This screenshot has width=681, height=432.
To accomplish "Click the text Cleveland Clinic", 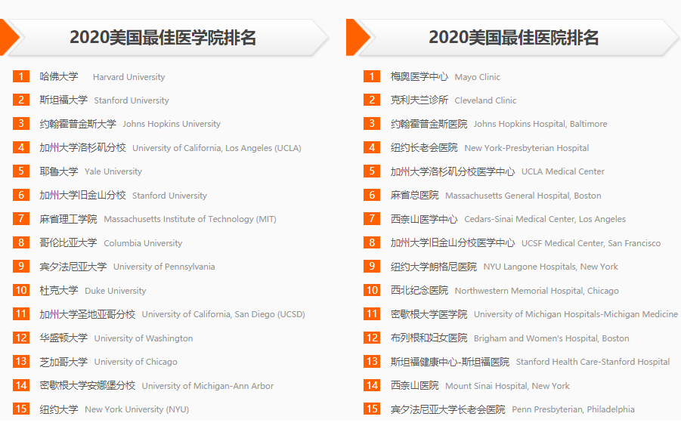I will (x=485, y=100).
